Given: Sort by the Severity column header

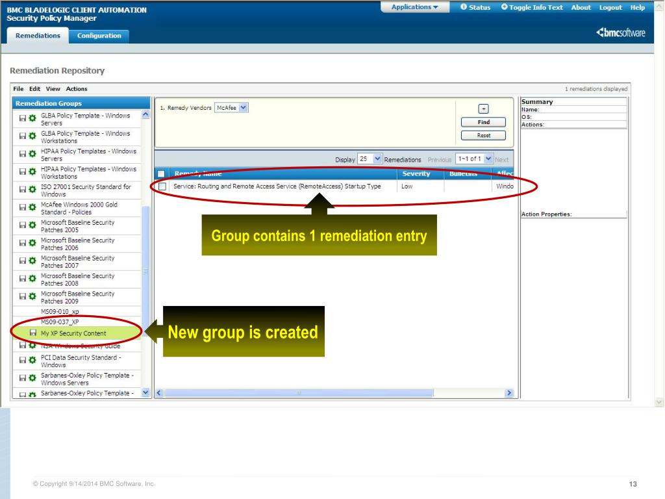Looking at the screenshot, I should point(416,173).
